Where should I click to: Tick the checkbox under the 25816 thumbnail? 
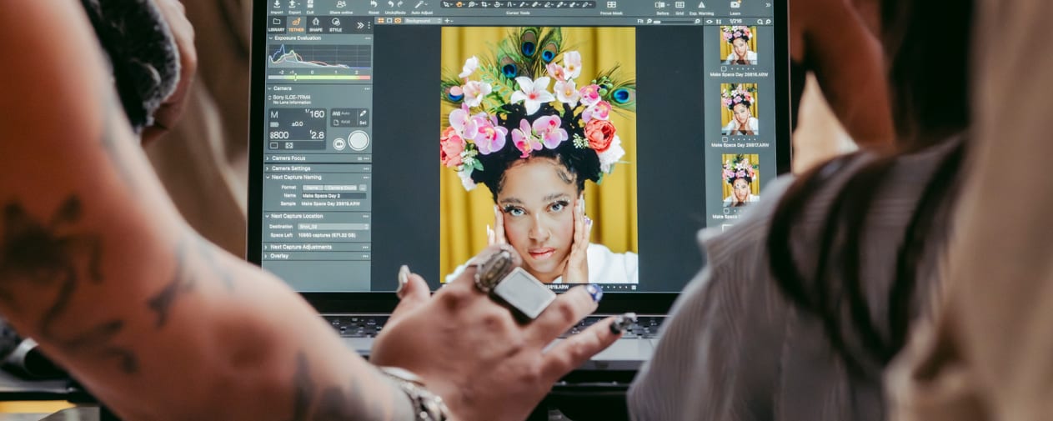pyautogui.click(x=723, y=69)
